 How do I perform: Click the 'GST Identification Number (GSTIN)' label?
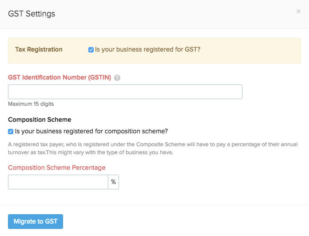(59, 77)
